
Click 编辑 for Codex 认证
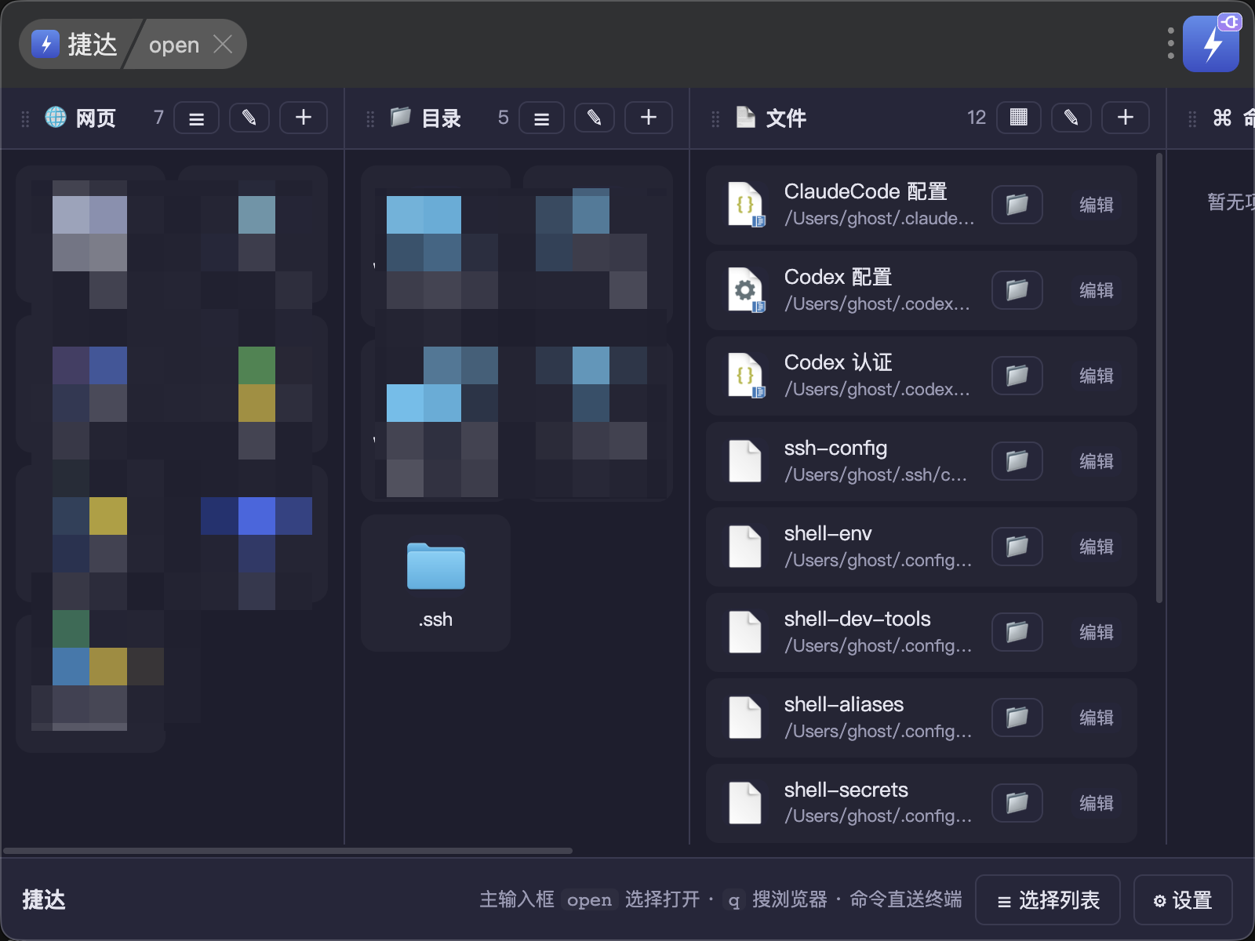tap(1096, 376)
